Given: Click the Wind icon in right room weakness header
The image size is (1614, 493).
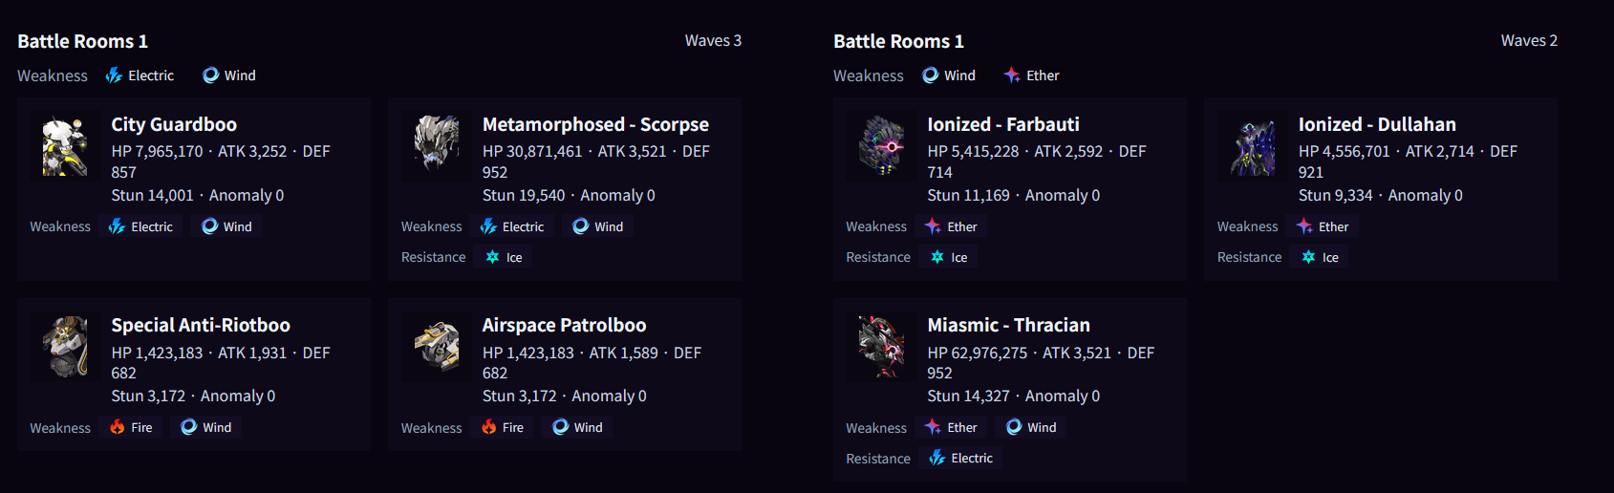Looking at the screenshot, I should (x=930, y=75).
